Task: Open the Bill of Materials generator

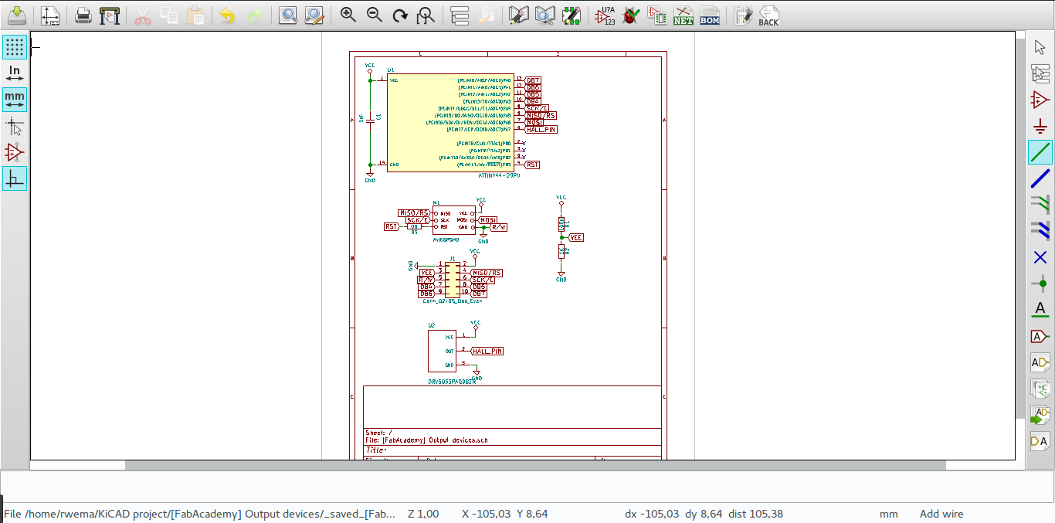Action: point(710,15)
